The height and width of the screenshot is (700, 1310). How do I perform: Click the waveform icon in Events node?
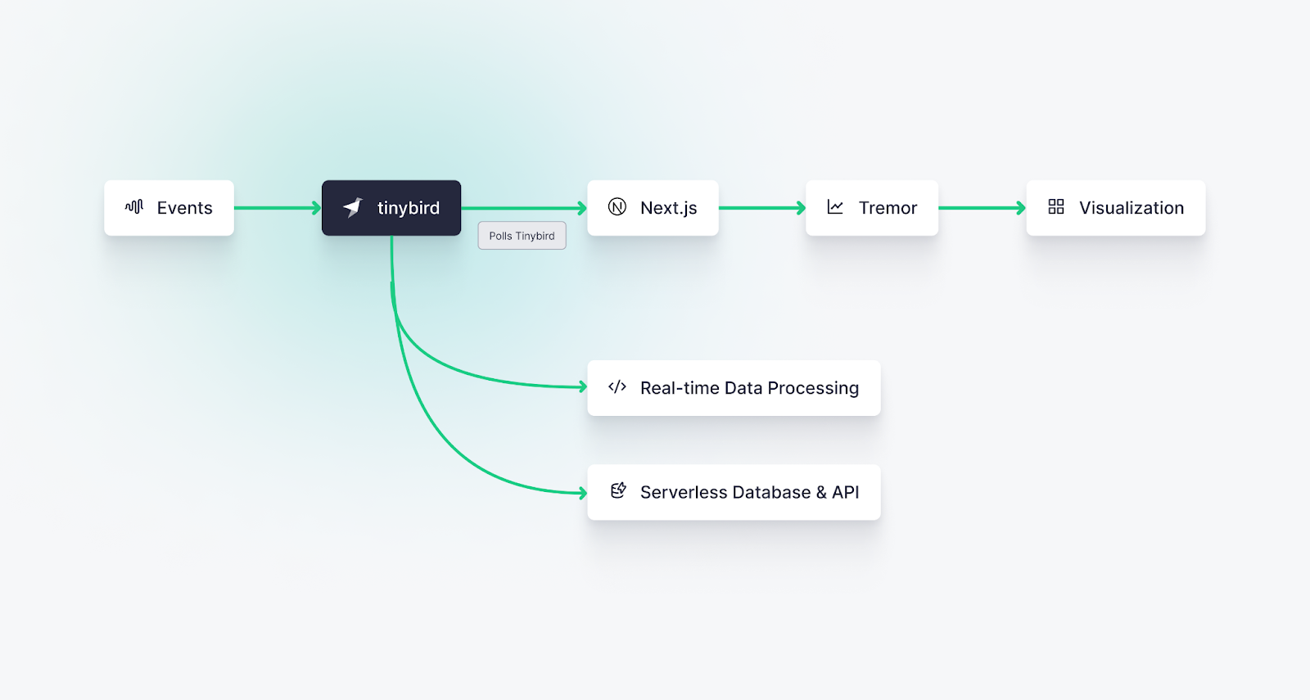tap(134, 206)
